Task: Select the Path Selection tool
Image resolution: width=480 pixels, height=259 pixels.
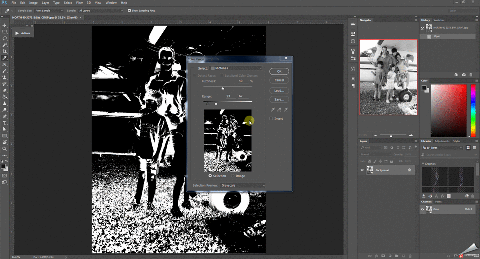Action: click(4, 129)
